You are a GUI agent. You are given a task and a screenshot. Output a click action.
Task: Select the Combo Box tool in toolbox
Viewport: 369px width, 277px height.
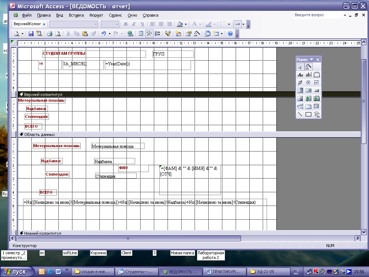pyautogui.click(x=300, y=91)
